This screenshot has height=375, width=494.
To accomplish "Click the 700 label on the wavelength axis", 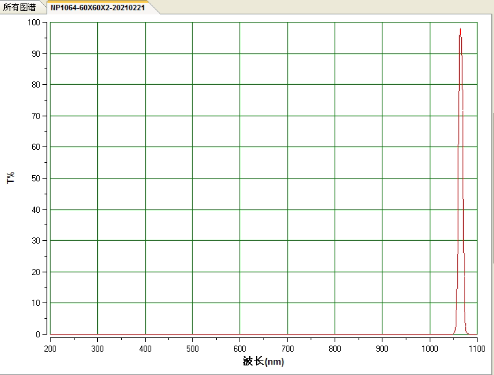I will click(287, 348).
